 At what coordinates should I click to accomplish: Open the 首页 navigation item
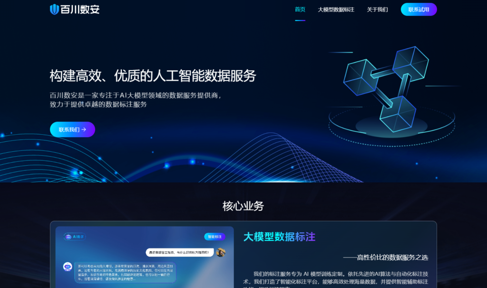point(300,9)
